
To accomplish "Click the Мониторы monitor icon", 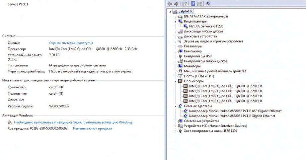I will 180,66.
